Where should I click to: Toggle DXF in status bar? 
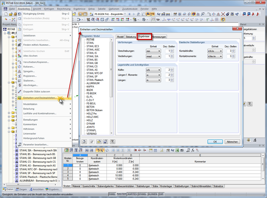[x=161, y=194]
